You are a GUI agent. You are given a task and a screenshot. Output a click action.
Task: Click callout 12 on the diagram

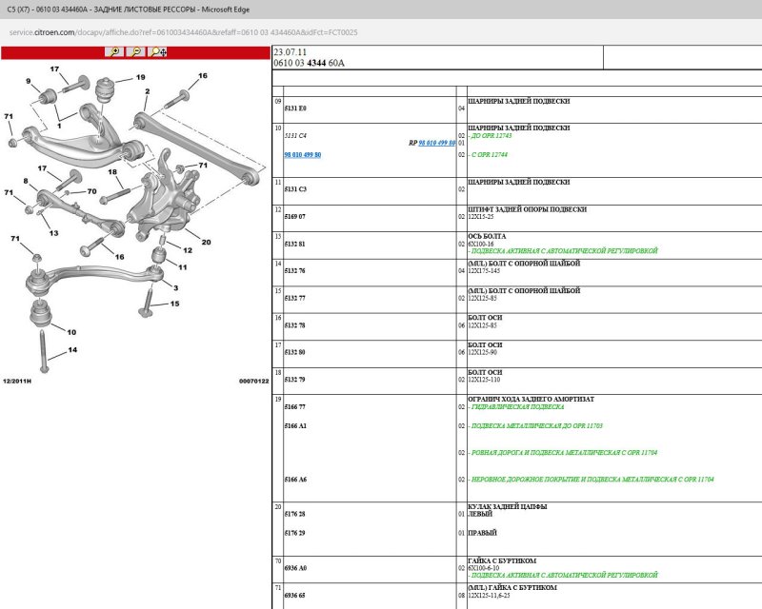coord(188,250)
